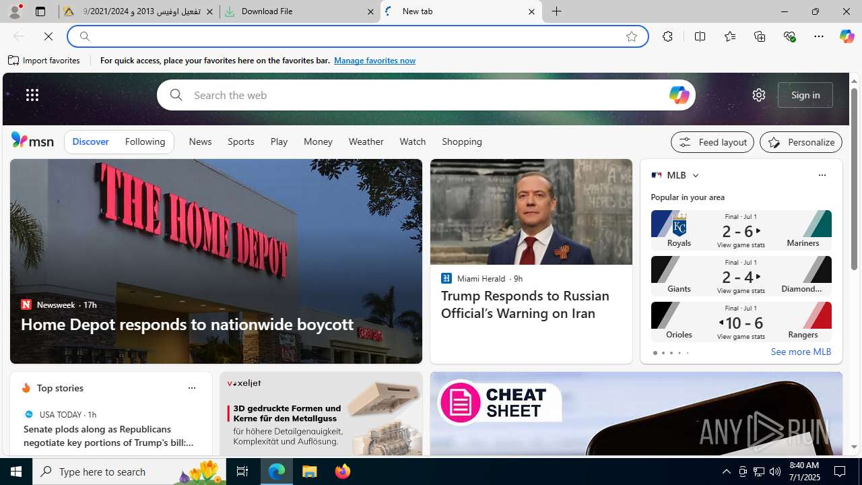This screenshot has height=485, width=862.
Task: Open the Play section
Action: point(279,141)
